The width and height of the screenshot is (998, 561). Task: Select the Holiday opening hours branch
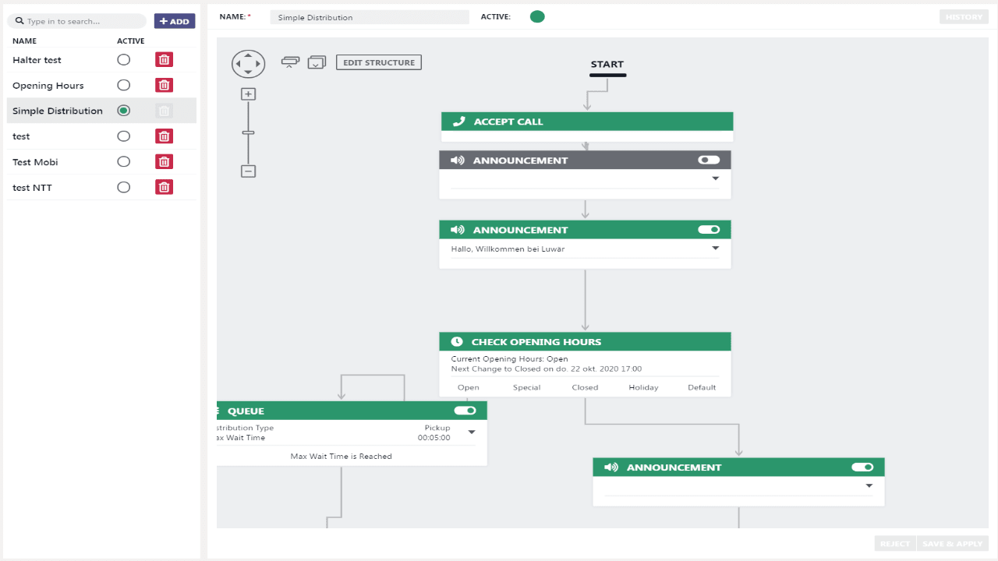pyautogui.click(x=643, y=387)
